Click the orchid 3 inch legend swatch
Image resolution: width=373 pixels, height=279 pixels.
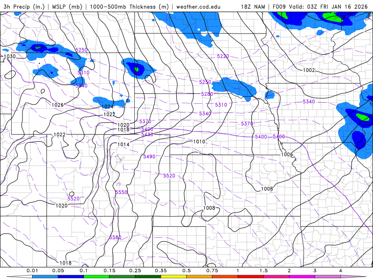point(328,277)
